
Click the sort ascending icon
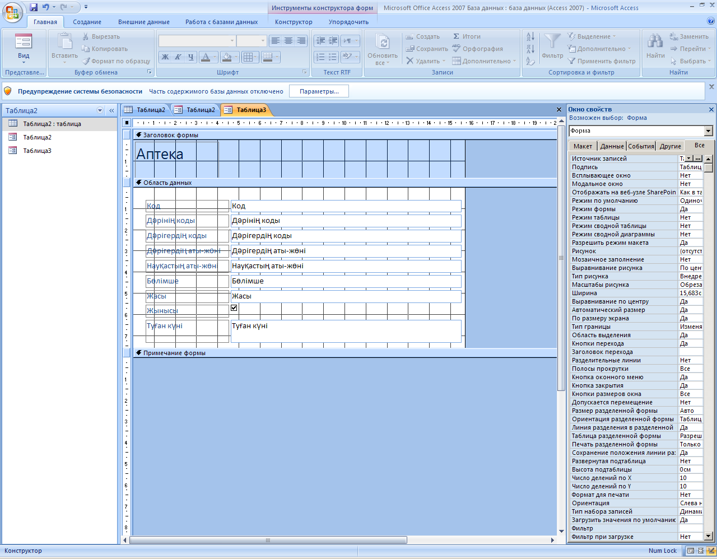[530, 37]
